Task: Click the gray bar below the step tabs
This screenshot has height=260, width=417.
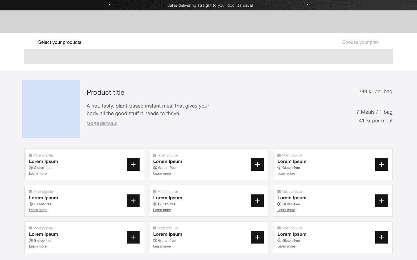Action: pyautogui.click(x=209, y=56)
